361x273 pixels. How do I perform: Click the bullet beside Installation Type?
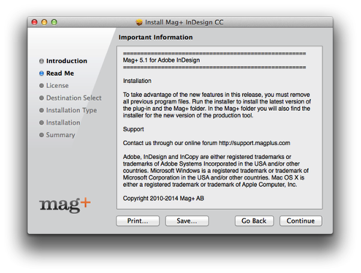pyautogui.click(x=42, y=110)
